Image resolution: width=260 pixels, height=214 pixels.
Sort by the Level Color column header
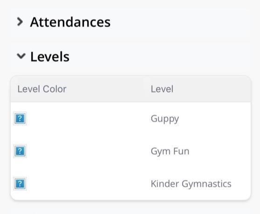[x=42, y=89]
